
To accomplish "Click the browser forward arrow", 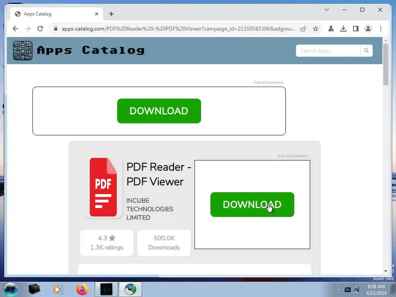I will tap(28, 29).
